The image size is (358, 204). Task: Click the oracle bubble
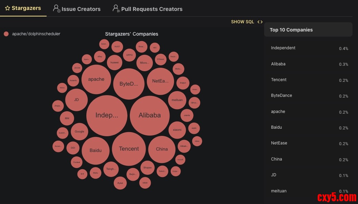pyautogui.click(x=187, y=115)
